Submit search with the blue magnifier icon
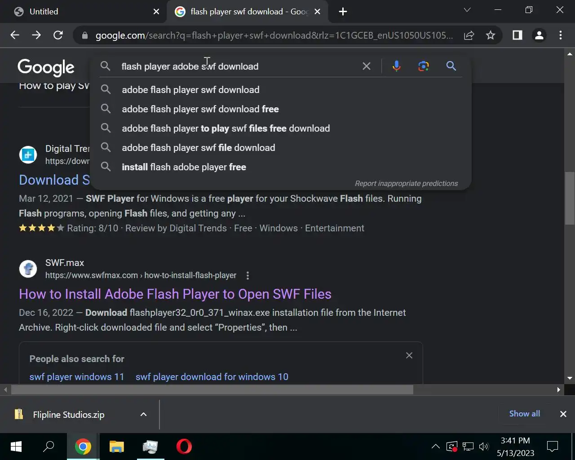This screenshot has width=575, height=460. point(451,66)
